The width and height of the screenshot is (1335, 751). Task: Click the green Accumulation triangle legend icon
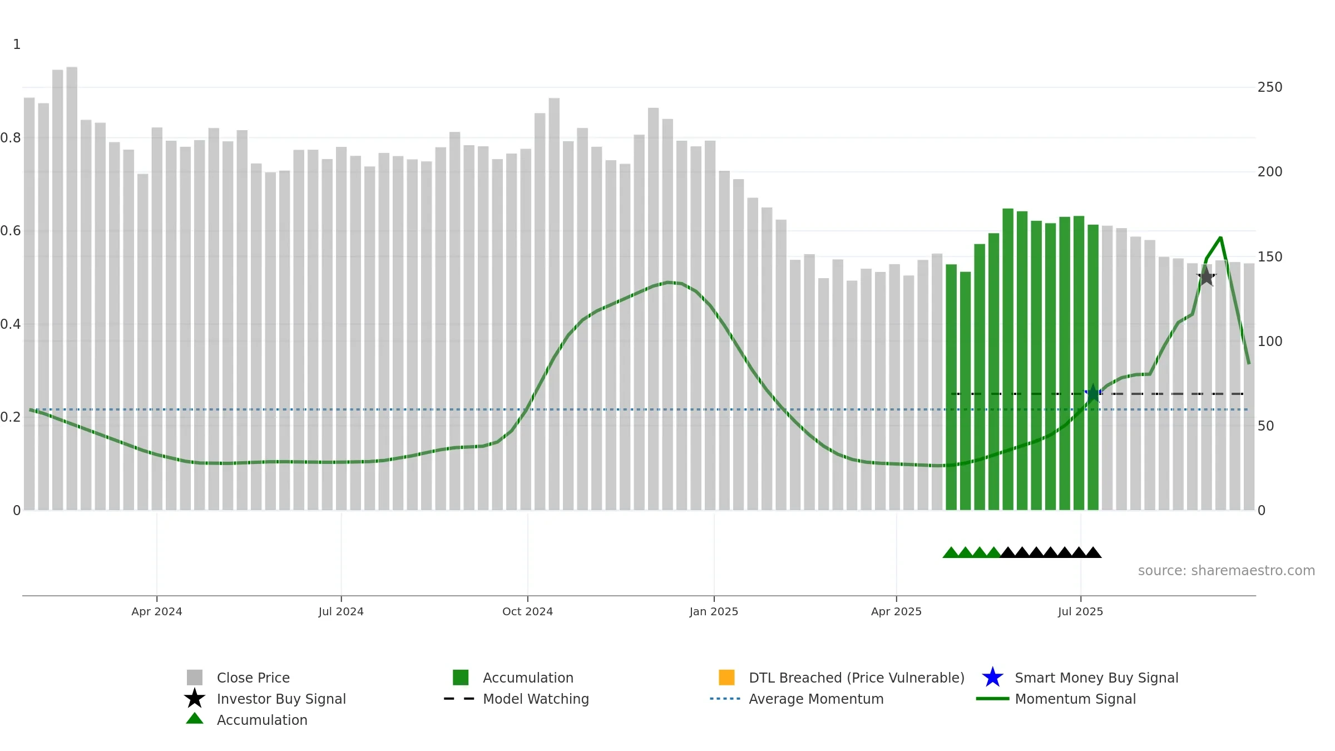194,719
